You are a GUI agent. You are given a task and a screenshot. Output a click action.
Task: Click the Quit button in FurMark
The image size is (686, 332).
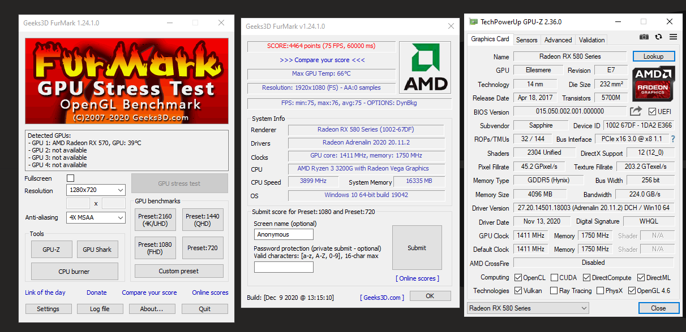[205, 309]
